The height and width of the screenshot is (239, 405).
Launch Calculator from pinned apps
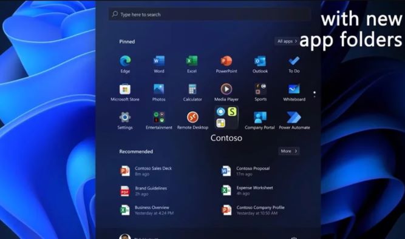192,92
